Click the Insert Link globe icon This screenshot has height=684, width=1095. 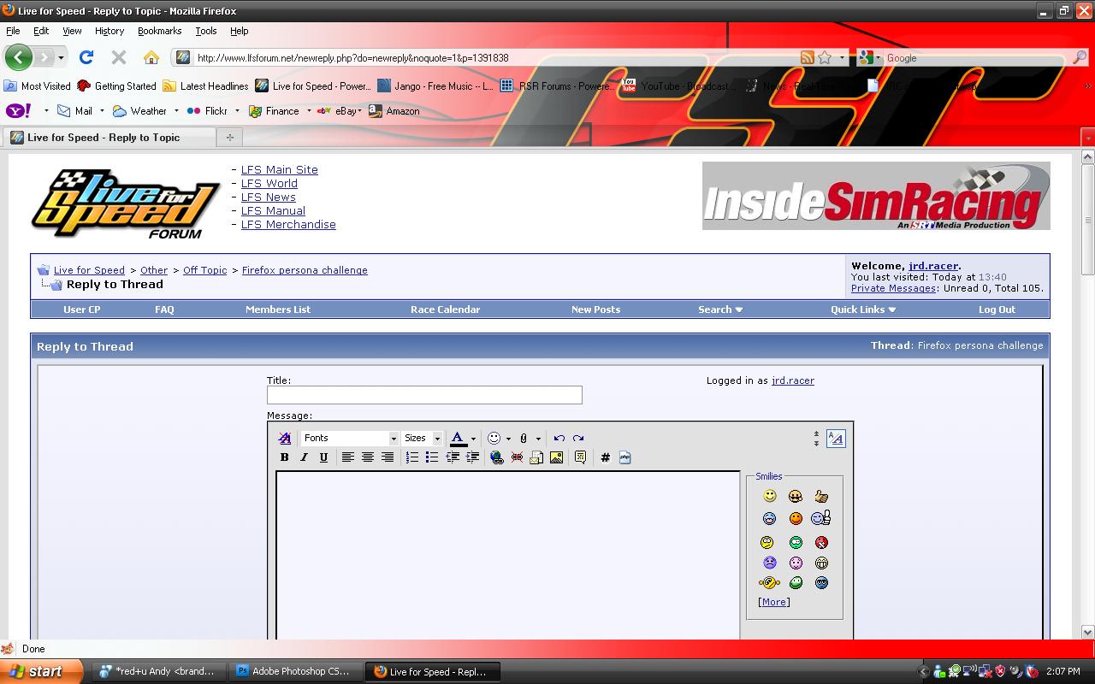click(496, 457)
